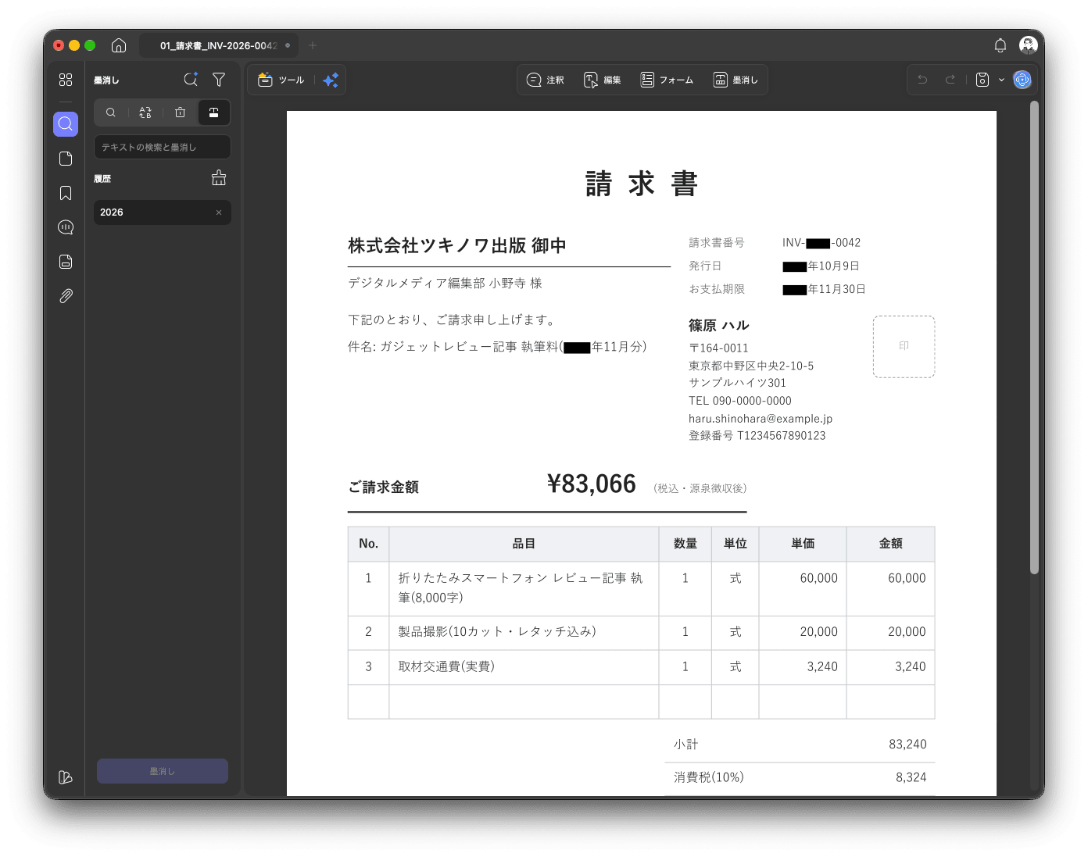Save the document with save icon
The height and width of the screenshot is (857, 1088).
click(982, 80)
